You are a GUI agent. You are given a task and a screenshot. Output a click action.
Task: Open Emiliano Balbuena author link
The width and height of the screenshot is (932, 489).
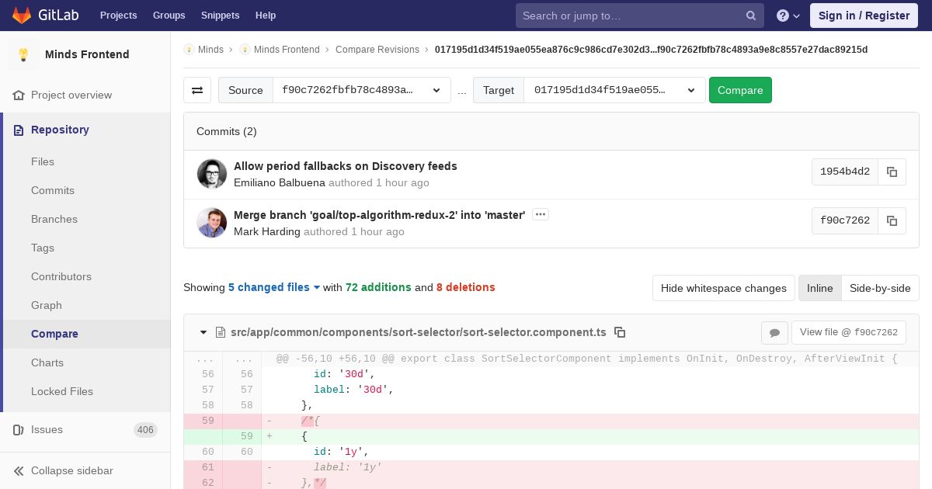(280, 183)
